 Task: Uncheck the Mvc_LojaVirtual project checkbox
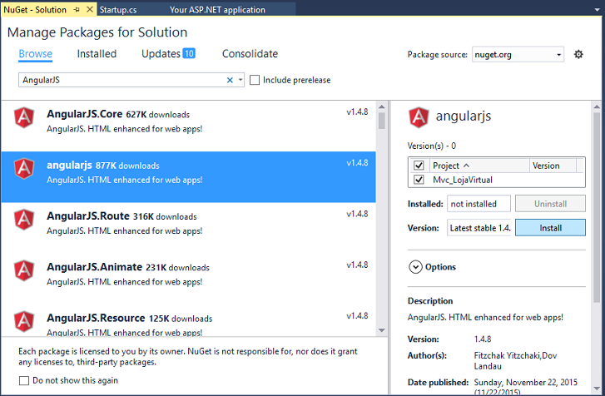tap(419, 180)
